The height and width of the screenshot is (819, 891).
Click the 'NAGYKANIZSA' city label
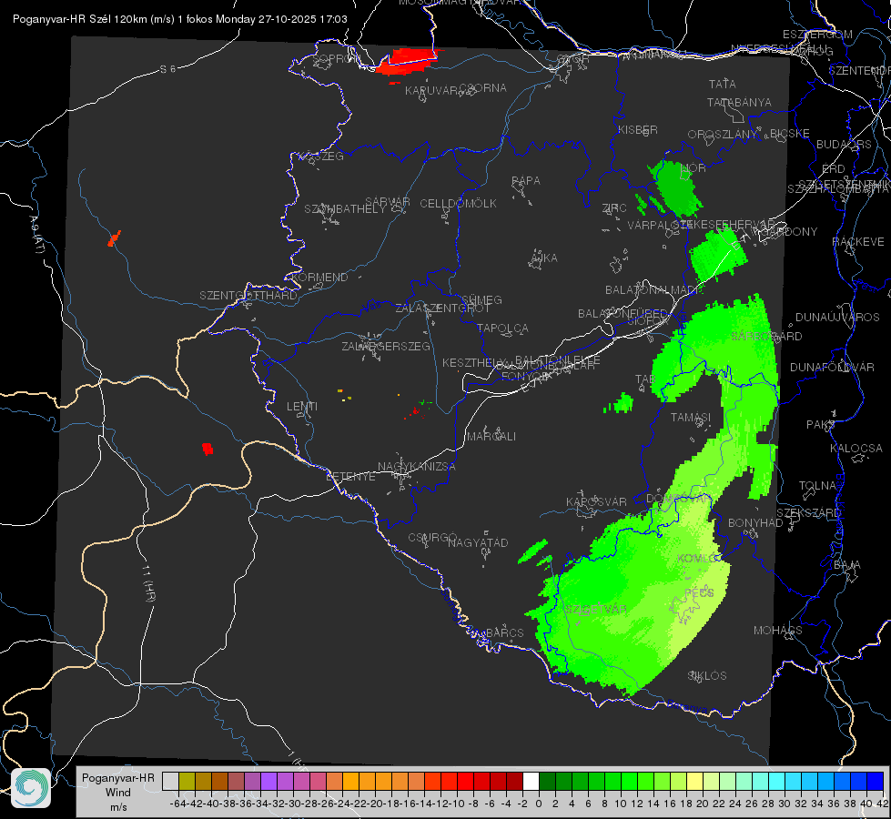click(x=417, y=467)
